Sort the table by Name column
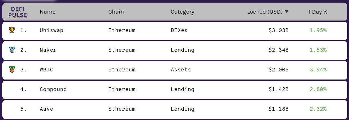The height and width of the screenshot is (120, 349). tap(47, 12)
